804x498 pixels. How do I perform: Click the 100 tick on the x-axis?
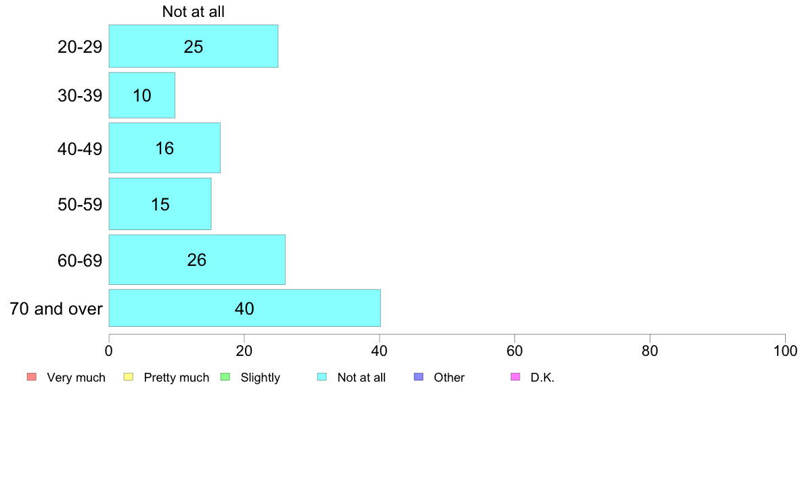pyautogui.click(x=785, y=350)
